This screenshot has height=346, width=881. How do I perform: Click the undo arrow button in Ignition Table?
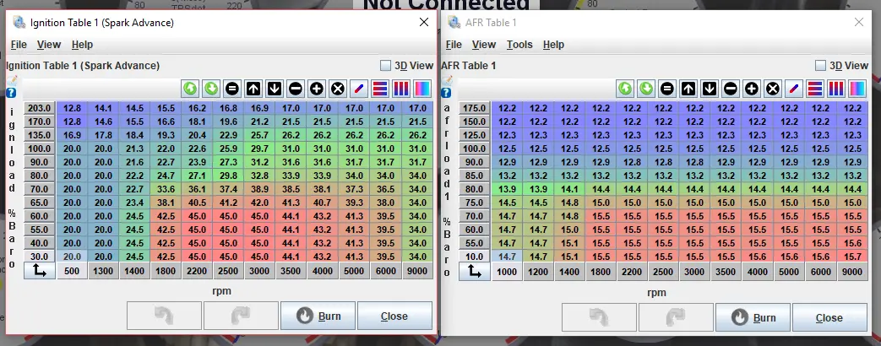164,316
